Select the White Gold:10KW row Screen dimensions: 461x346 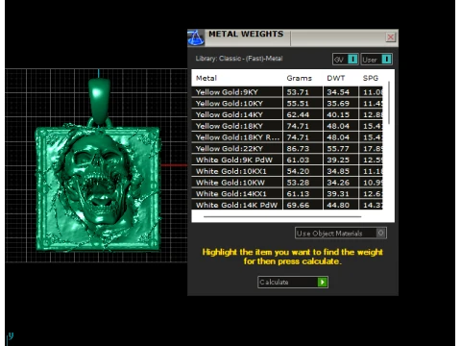[287, 183]
